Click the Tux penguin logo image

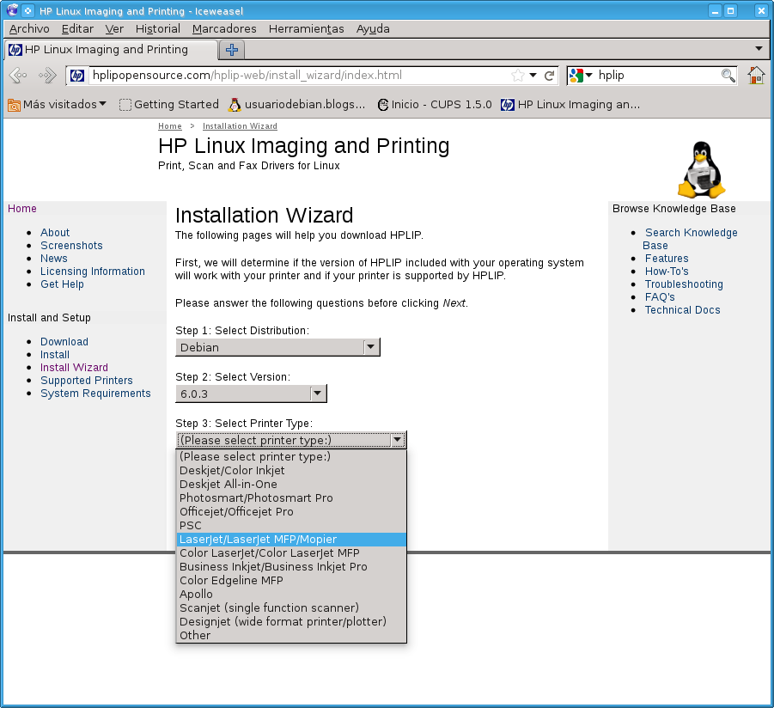[x=702, y=169]
